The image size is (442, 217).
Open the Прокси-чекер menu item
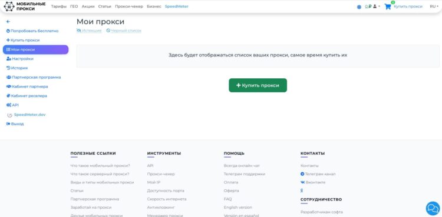(x=129, y=6)
